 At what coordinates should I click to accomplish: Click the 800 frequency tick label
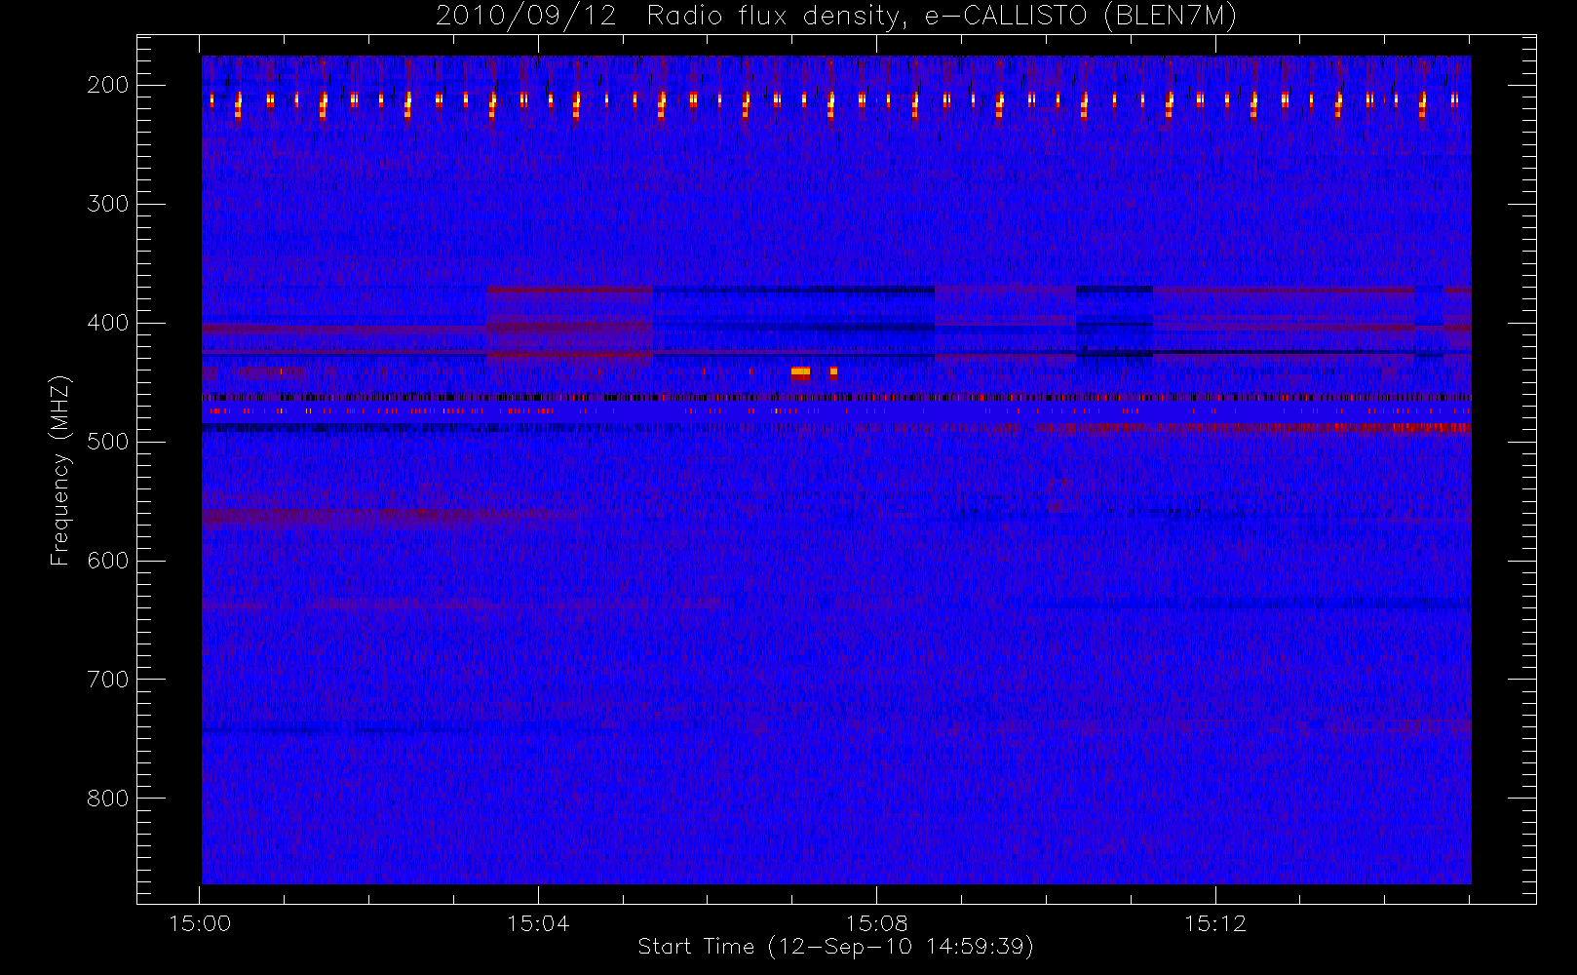(x=108, y=799)
